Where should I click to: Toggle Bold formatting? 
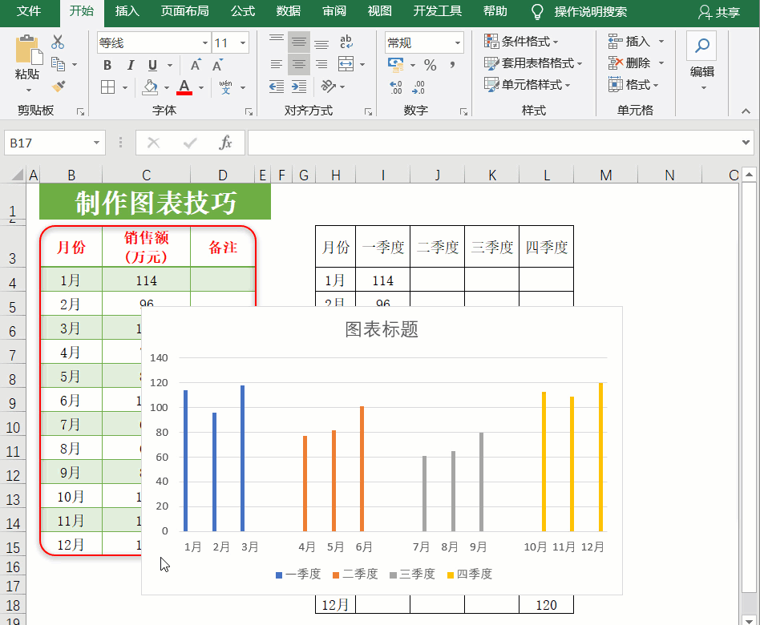[x=107, y=65]
